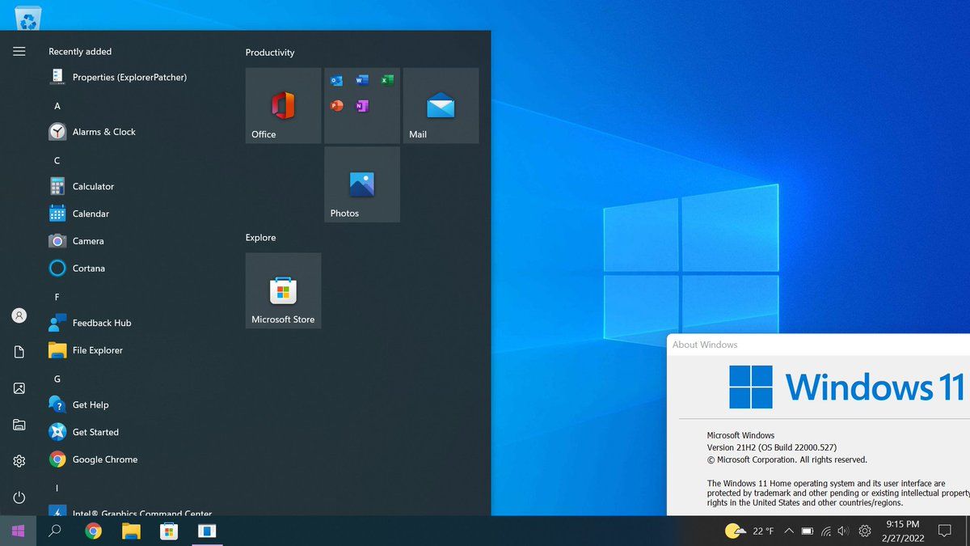Open the weather widget showing 22 °F

(x=749, y=531)
